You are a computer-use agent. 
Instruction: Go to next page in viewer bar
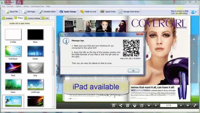pyautogui.click(x=181, y=105)
